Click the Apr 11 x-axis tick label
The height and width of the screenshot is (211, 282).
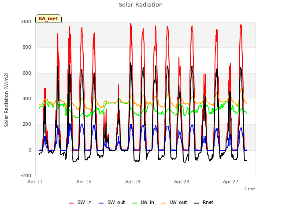35,182
